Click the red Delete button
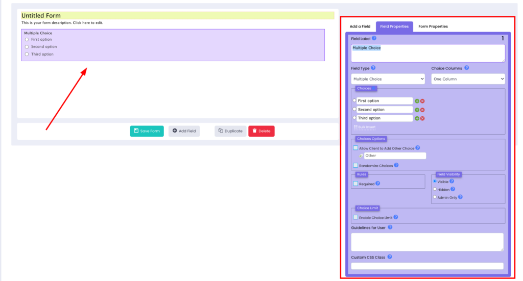523x281 pixels. click(261, 131)
